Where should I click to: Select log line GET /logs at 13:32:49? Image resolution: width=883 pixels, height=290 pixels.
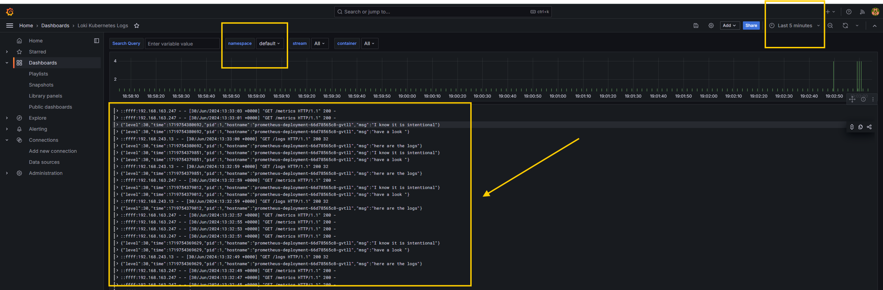point(224,257)
